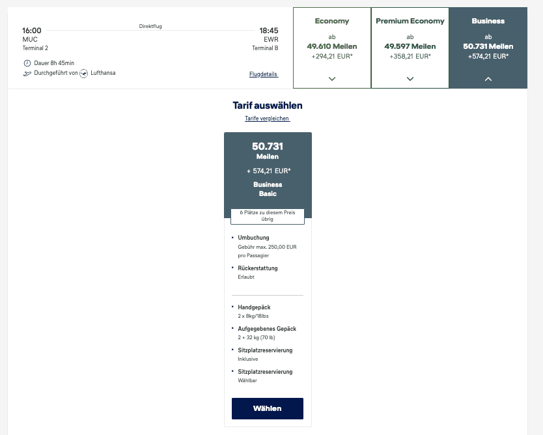Collapse the Business fares with up chevron

pos(488,79)
